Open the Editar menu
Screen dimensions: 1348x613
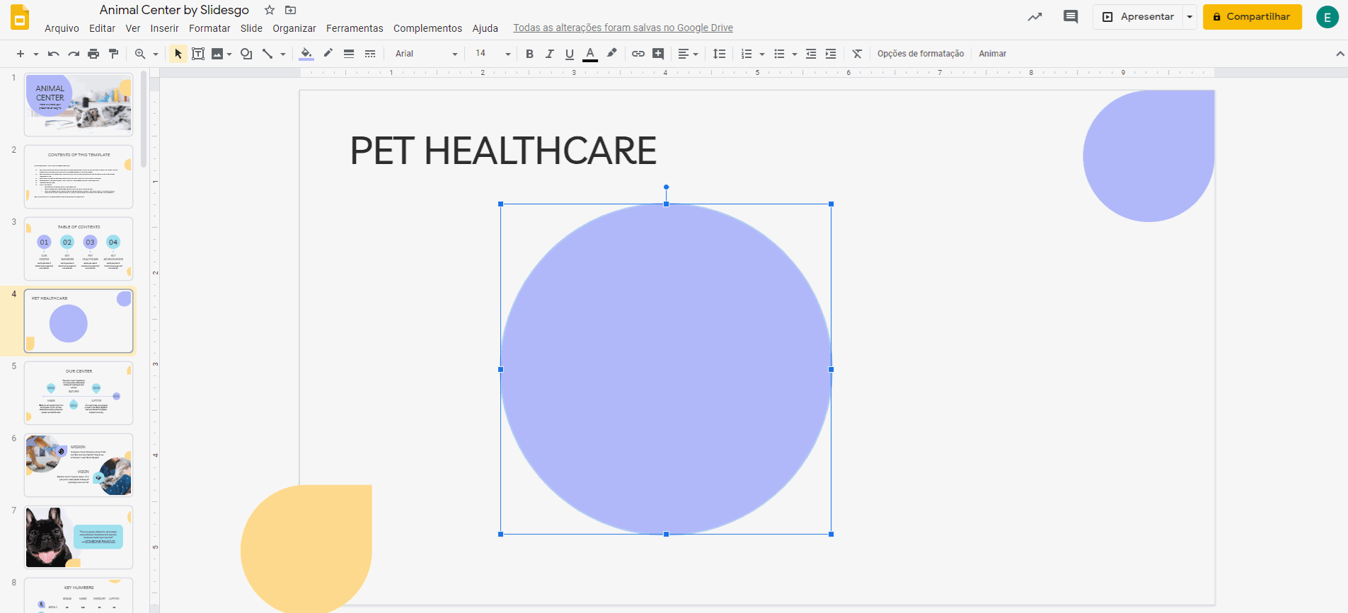[x=102, y=28]
